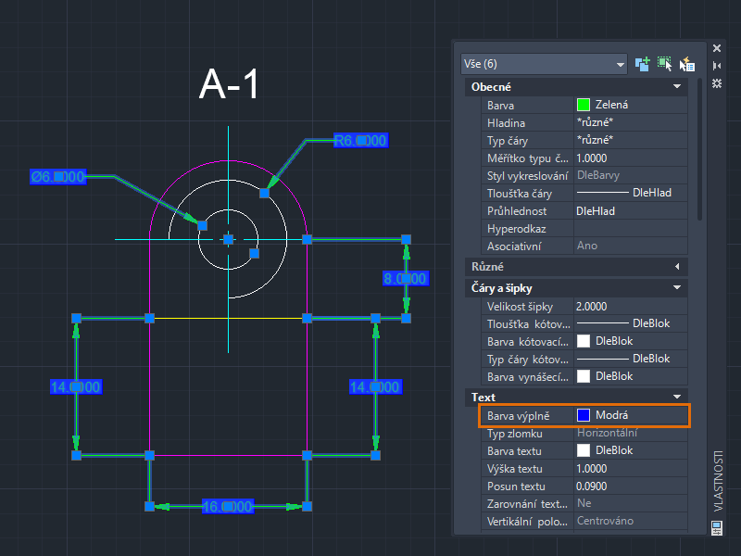Click Typ čáry kótovací DleBlok value
The image size is (741, 556).
(x=631, y=359)
